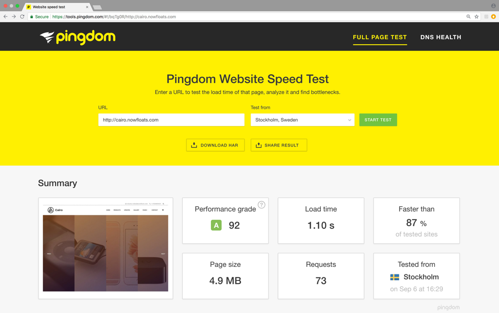Image resolution: width=499 pixels, height=313 pixels.
Task: Close the Website speed test tab
Action: click(87, 7)
